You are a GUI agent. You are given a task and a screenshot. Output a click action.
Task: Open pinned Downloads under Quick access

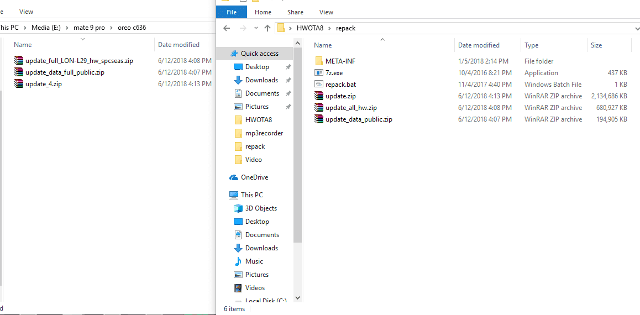pyautogui.click(x=261, y=80)
